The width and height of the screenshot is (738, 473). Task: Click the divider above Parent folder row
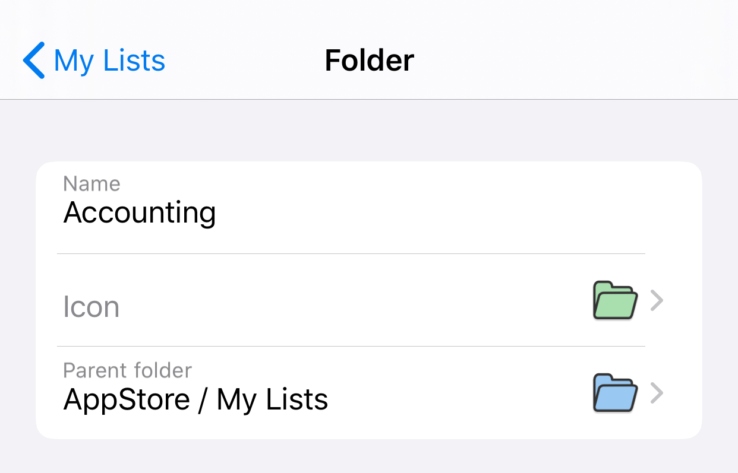coord(351,347)
